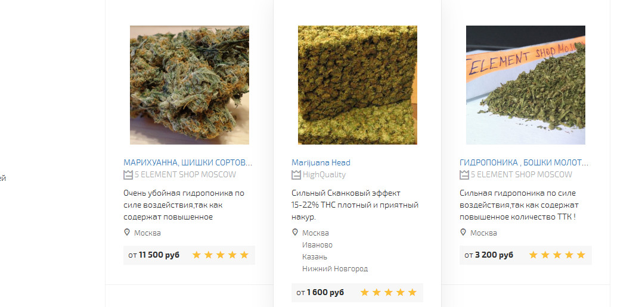
Task: Click third star on the 3 200 руб listing
Action: coord(557,255)
